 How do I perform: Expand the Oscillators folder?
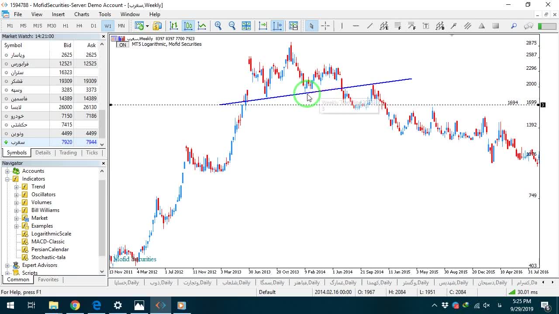17,195
